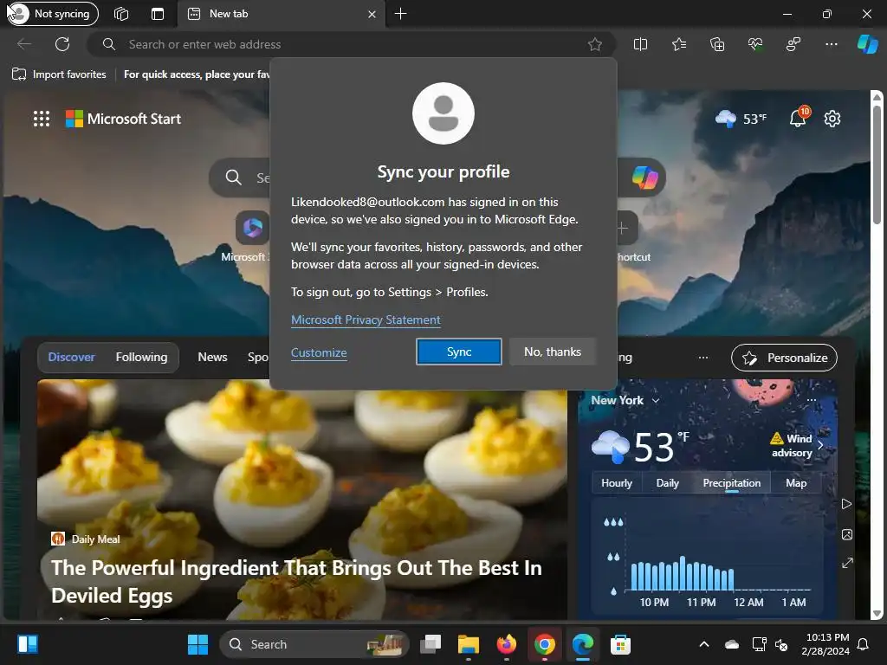Screen dimensions: 887x665
Task: Open the Collections toolbar icon
Action: click(x=716, y=44)
